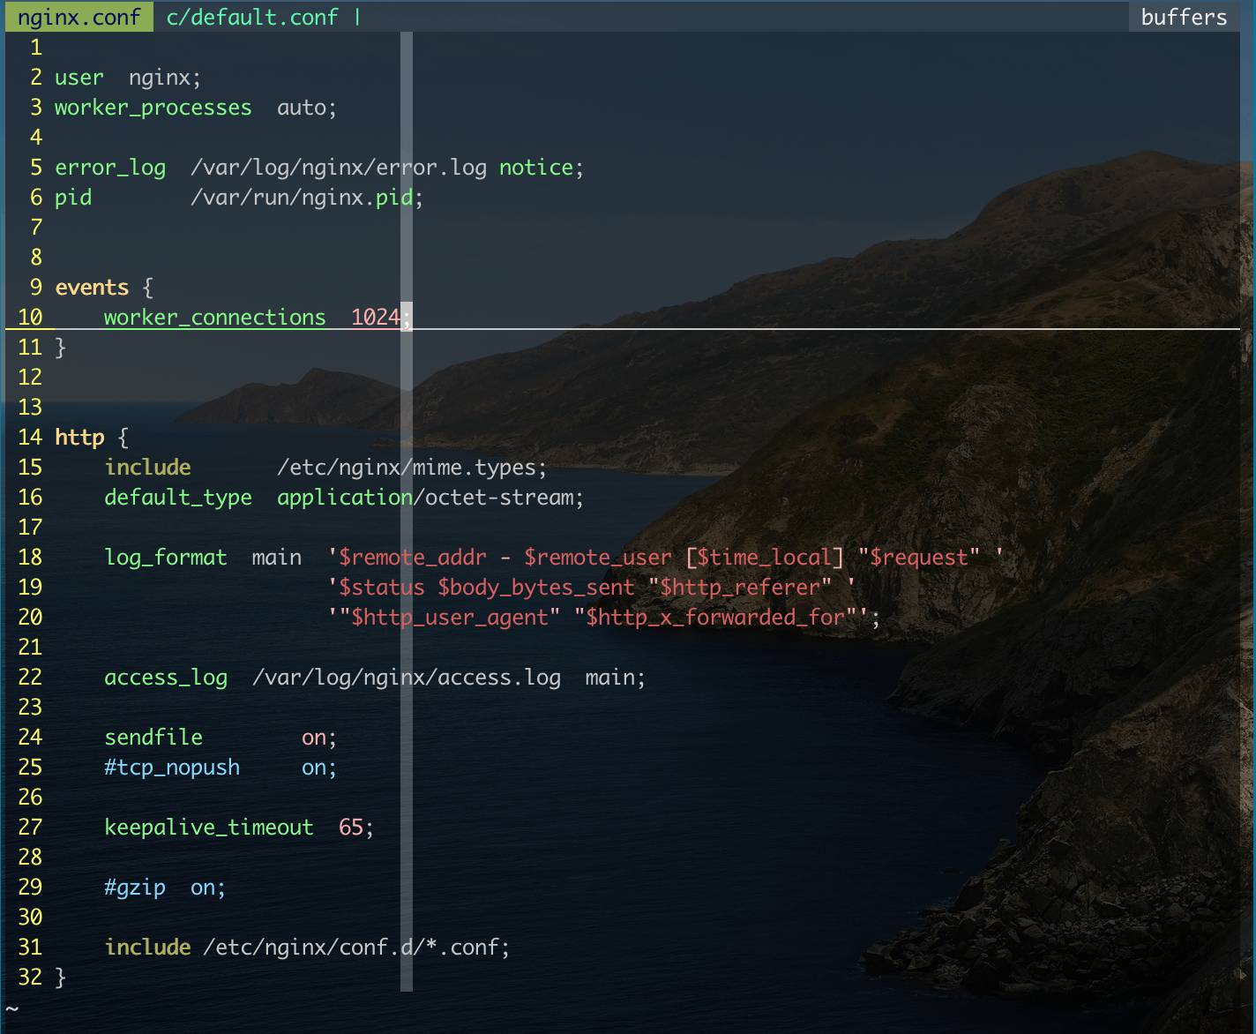Click "main" on the log_format line

277,558
